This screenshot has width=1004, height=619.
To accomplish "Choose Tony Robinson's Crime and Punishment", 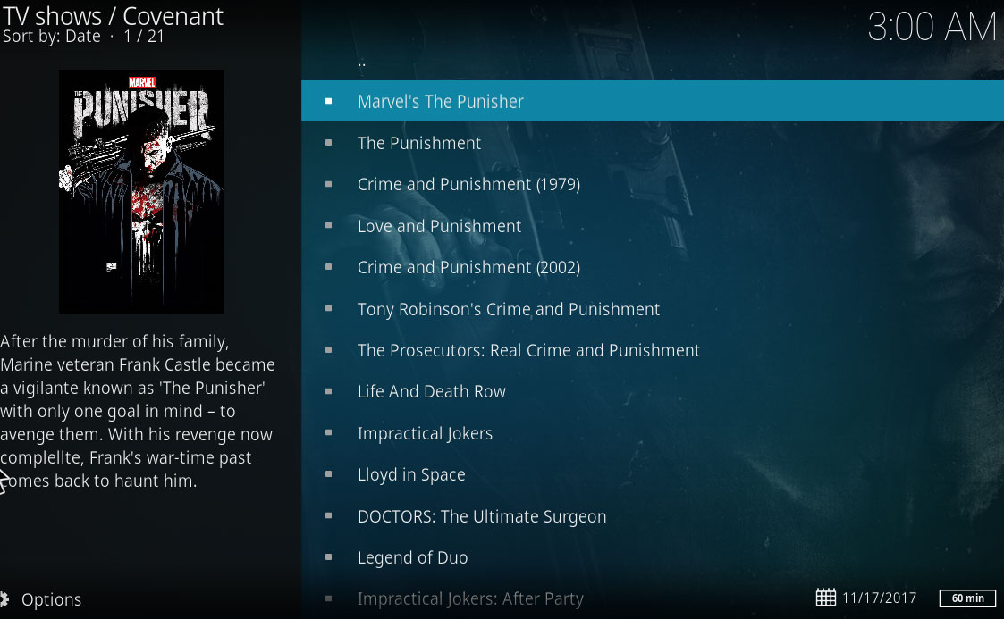I will [x=653, y=309].
